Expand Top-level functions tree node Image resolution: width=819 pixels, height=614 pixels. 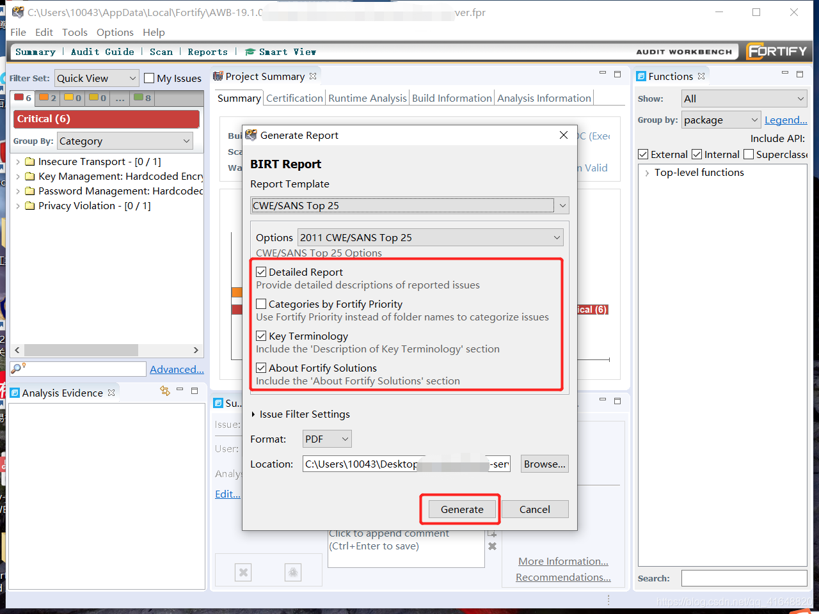point(647,173)
